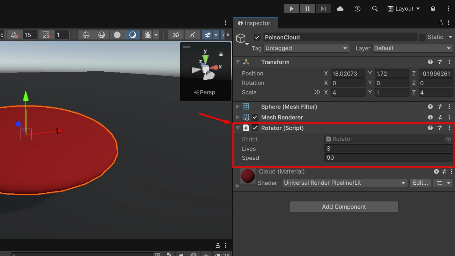The height and width of the screenshot is (256, 455).
Task: Lock the Inspector with the padlock icon
Action: [441, 23]
